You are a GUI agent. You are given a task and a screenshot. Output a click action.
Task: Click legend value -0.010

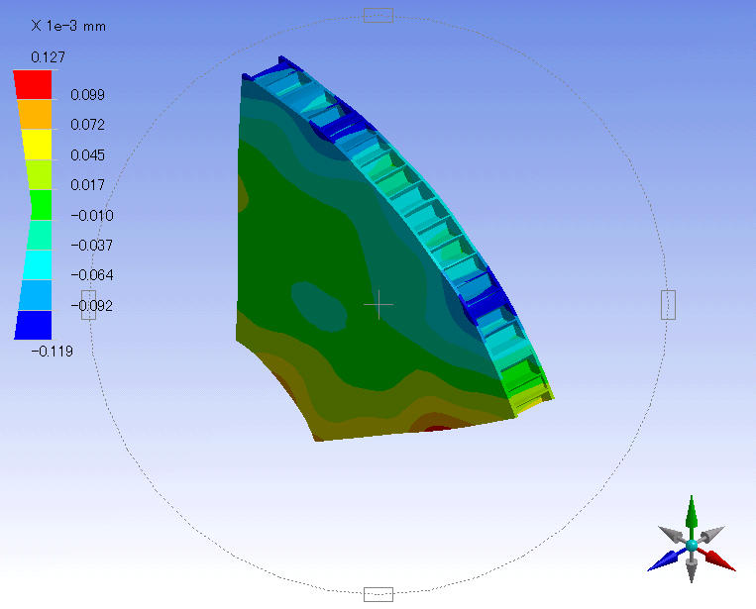[92, 215]
